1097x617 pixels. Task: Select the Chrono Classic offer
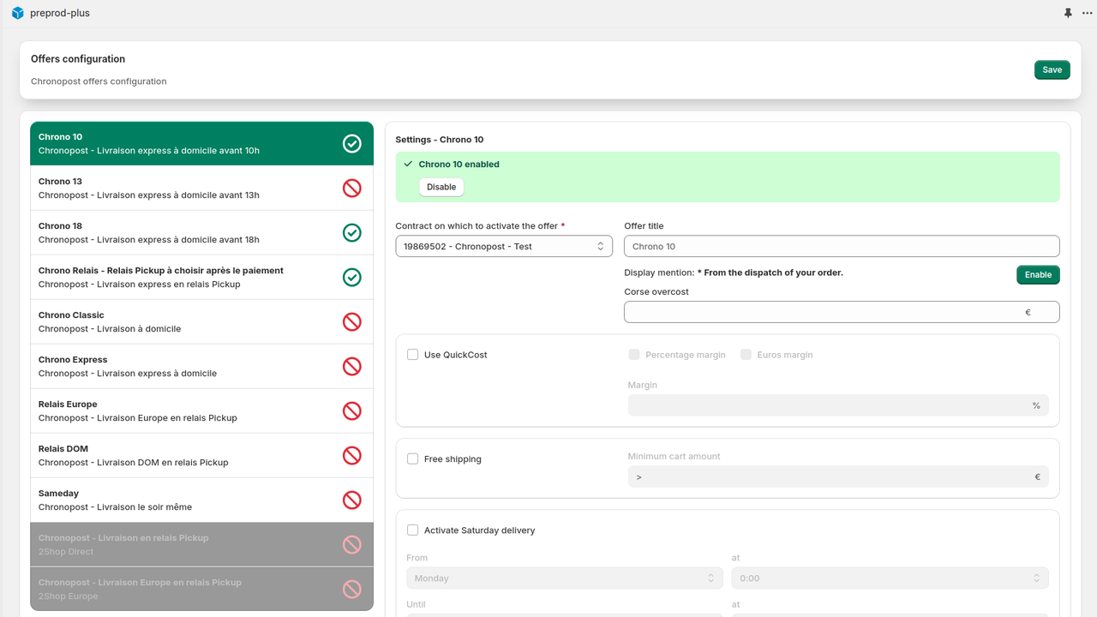tap(201, 322)
